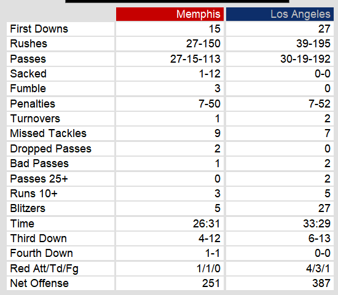Screen dimensions: 338x295
Task: Select Memphis Time value 26:31
Action: tap(206, 224)
